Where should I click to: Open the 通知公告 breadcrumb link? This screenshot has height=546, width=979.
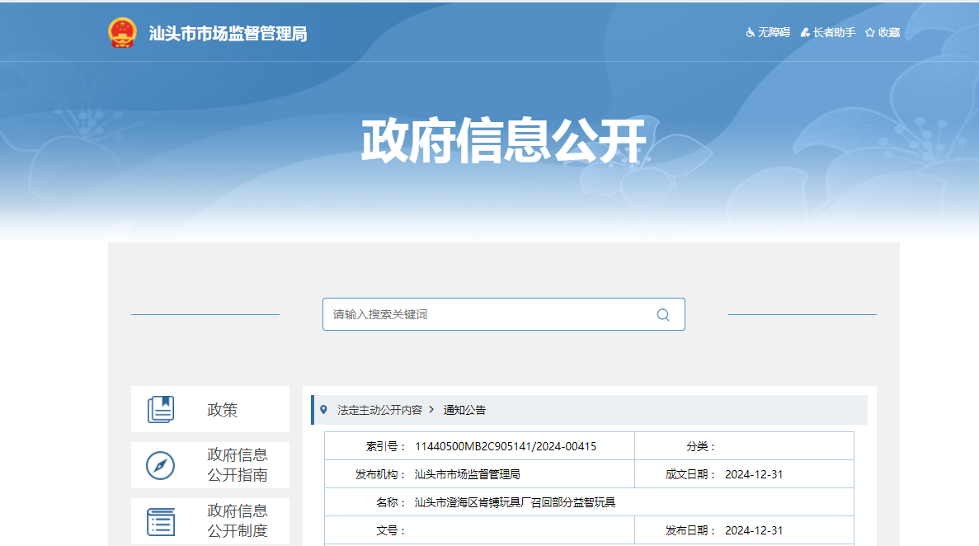coord(465,410)
